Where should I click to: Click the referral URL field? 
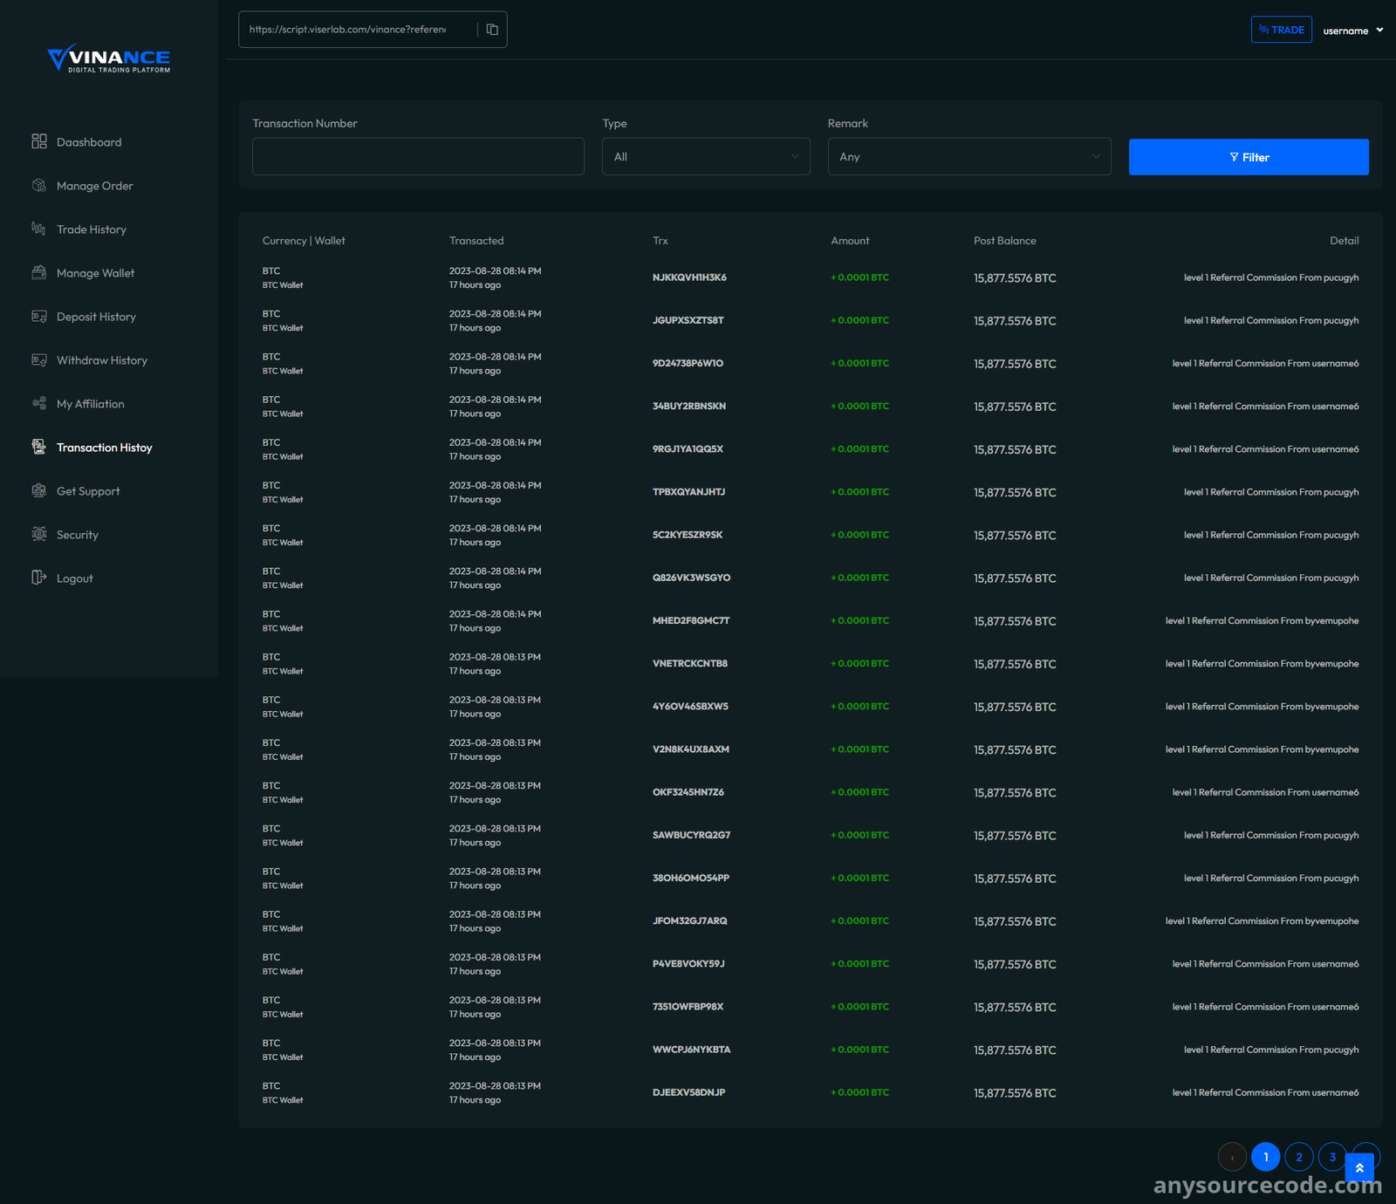click(358, 30)
